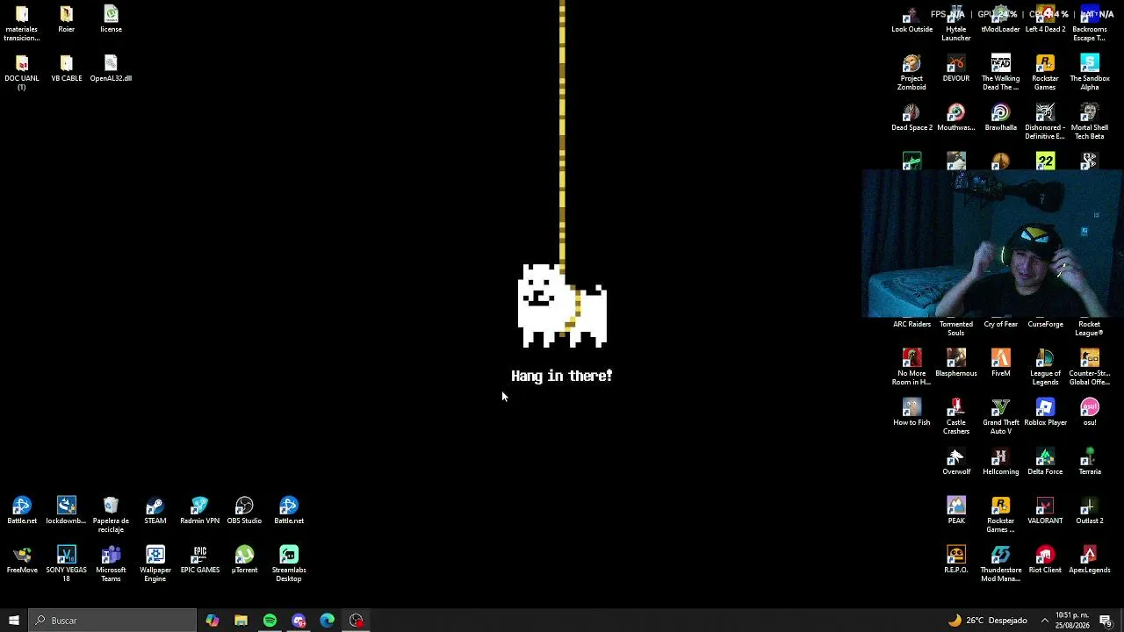Open the Riot Client desktop shortcut
This screenshot has height=632, width=1124.
point(1045,559)
